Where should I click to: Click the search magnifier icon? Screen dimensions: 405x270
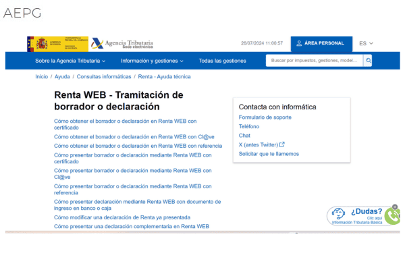(x=368, y=61)
